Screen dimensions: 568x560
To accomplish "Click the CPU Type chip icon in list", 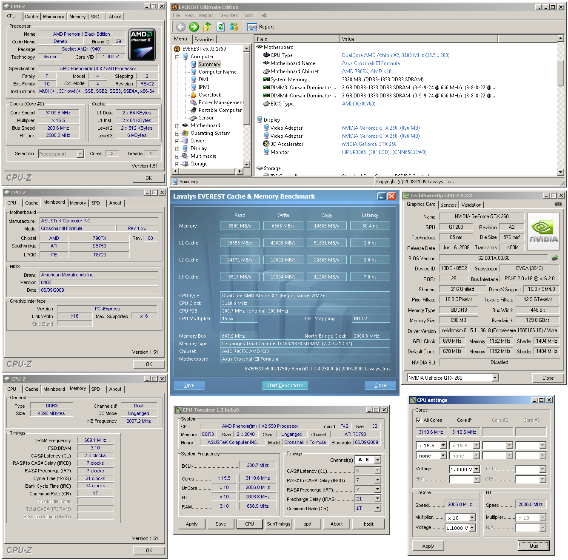I will pyautogui.click(x=266, y=55).
